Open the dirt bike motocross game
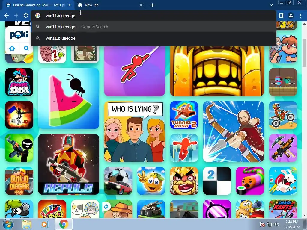This screenshot has height=230, width=307. pyautogui.click(x=283, y=115)
